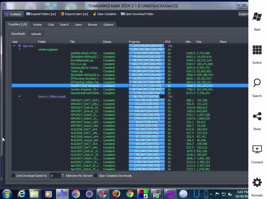Show hidden system tray icons arrow
Image resolution: width=266 pixels, height=199 pixels.
point(211,194)
